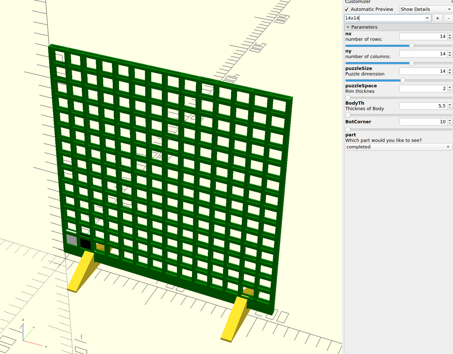Click the BodyTh thickness value field
The image size is (453, 354).
click(423, 106)
